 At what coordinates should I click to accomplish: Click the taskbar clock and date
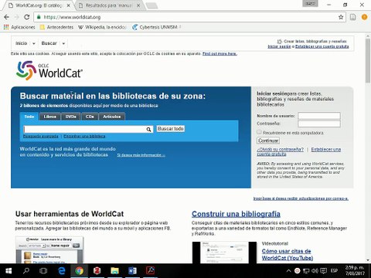[355, 271]
